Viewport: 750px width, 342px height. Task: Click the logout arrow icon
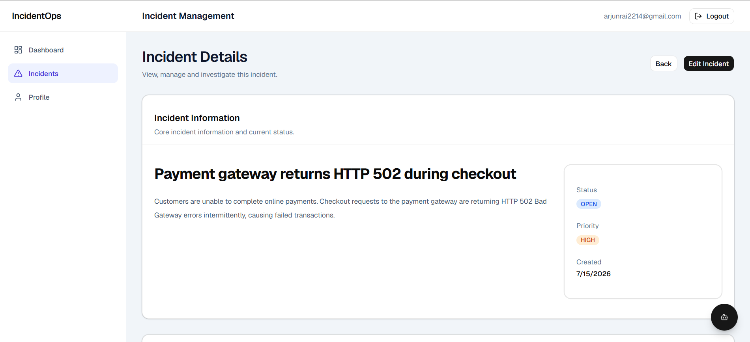(x=698, y=16)
